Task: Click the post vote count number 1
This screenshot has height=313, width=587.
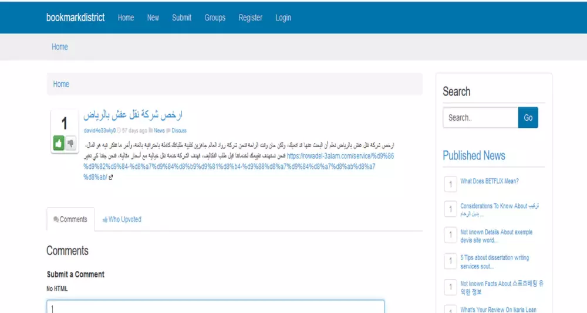Action: click(65, 124)
